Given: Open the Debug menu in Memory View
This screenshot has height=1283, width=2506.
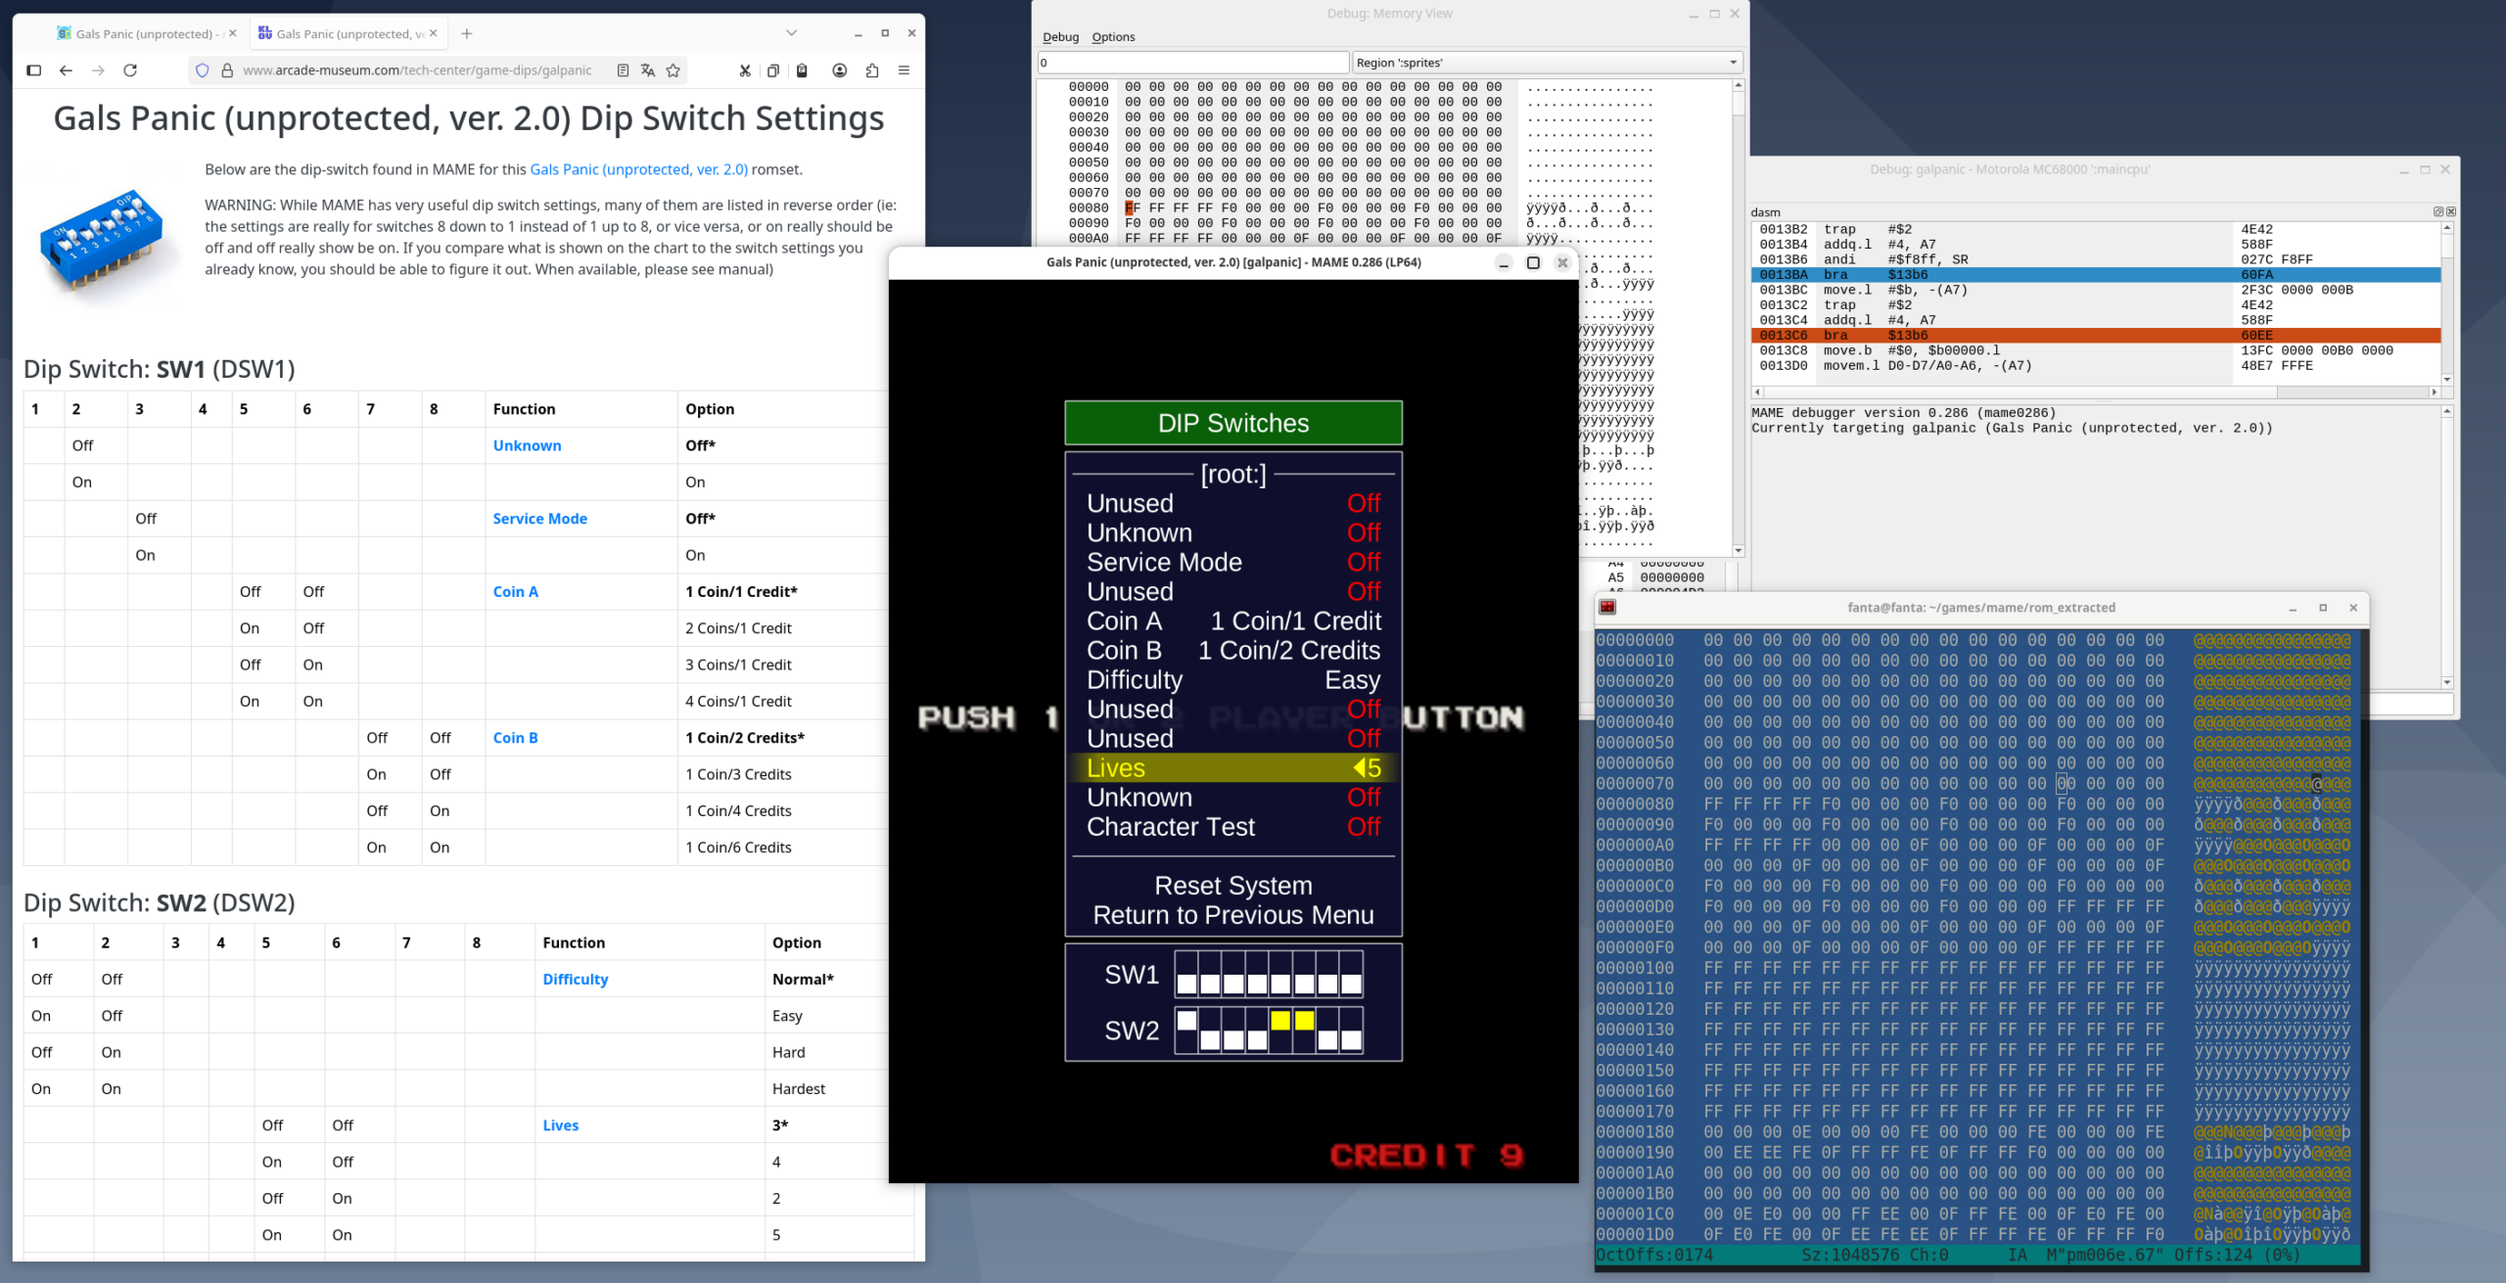Looking at the screenshot, I should pos(1060,37).
